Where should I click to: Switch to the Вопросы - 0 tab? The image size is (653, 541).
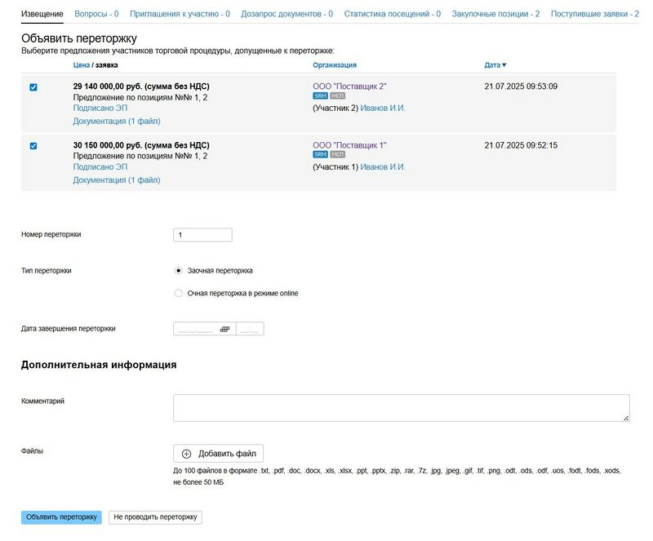pyautogui.click(x=96, y=14)
